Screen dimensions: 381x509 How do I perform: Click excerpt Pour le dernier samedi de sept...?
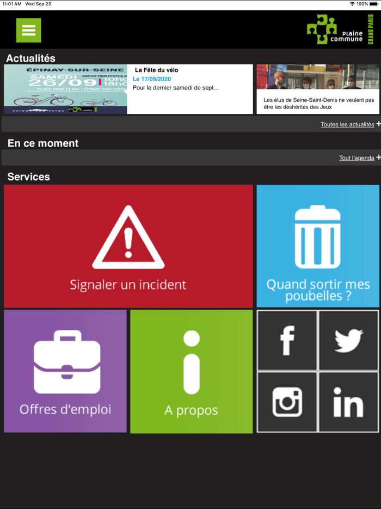175,88
